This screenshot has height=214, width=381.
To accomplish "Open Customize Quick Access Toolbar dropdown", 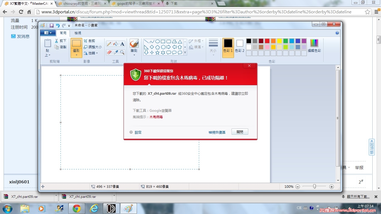I will [x=69, y=26].
